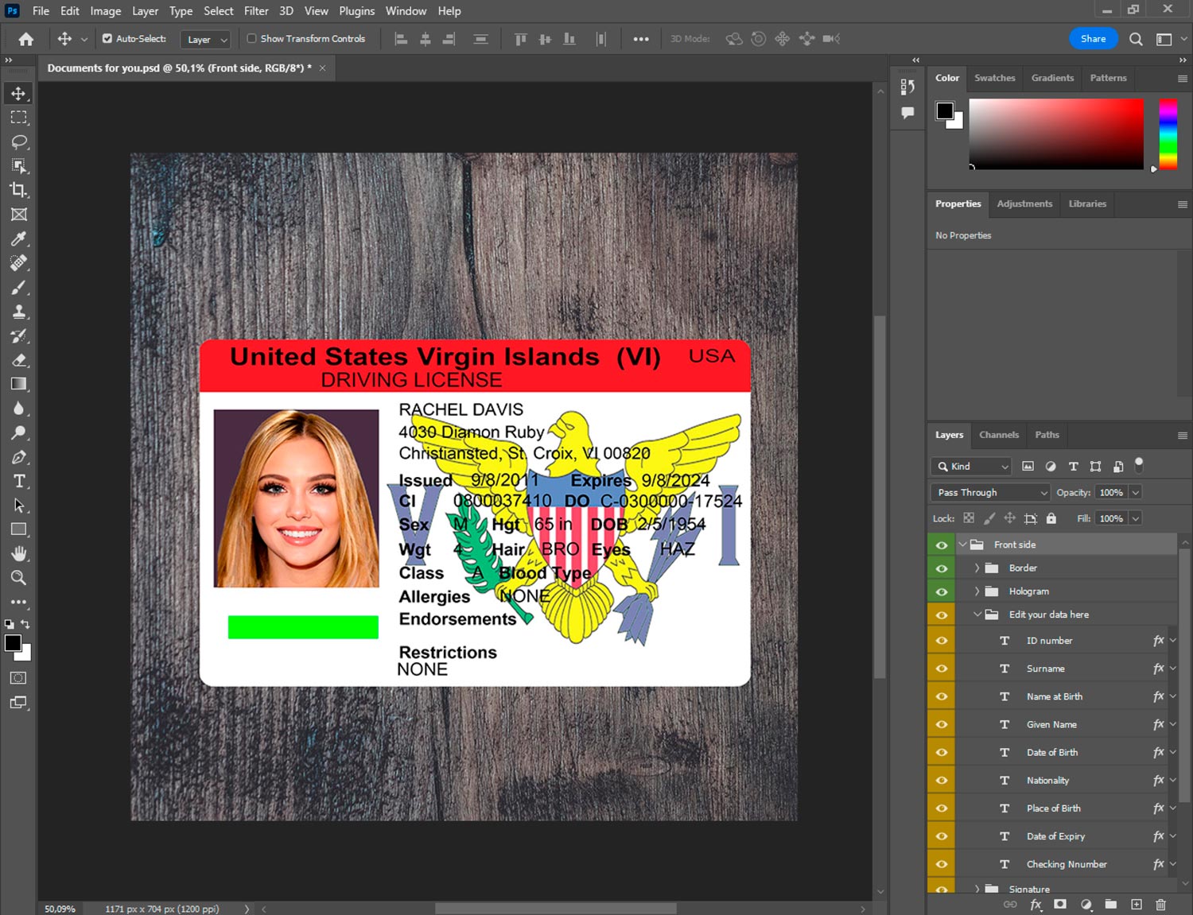Screen dimensions: 1193x915
Task: Expand the Border layer group
Action: point(977,568)
